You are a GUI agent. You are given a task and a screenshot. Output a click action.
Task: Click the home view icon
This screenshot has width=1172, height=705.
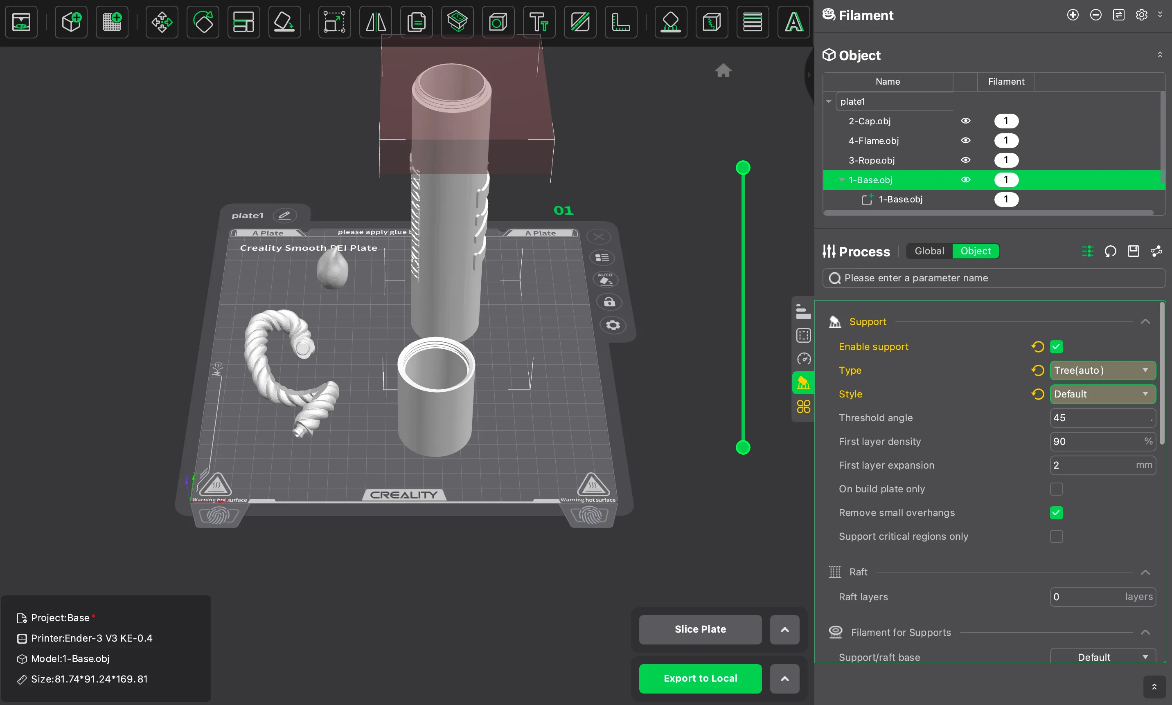pyautogui.click(x=723, y=70)
